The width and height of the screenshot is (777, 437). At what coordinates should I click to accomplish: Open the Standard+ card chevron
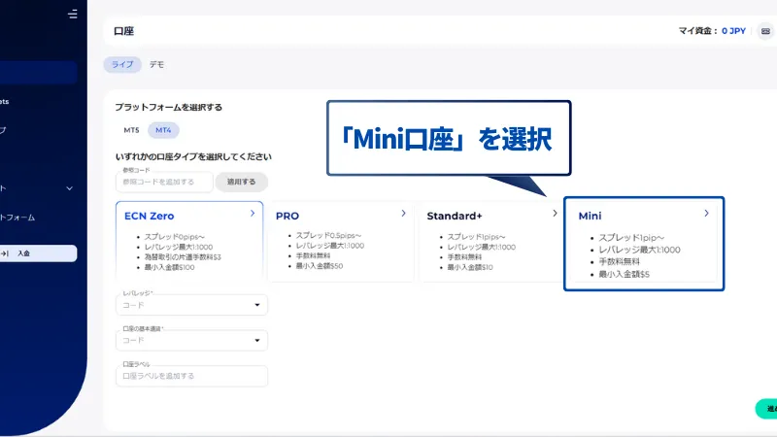(555, 213)
